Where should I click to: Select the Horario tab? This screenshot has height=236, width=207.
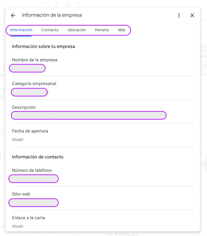pyautogui.click(x=102, y=30)
